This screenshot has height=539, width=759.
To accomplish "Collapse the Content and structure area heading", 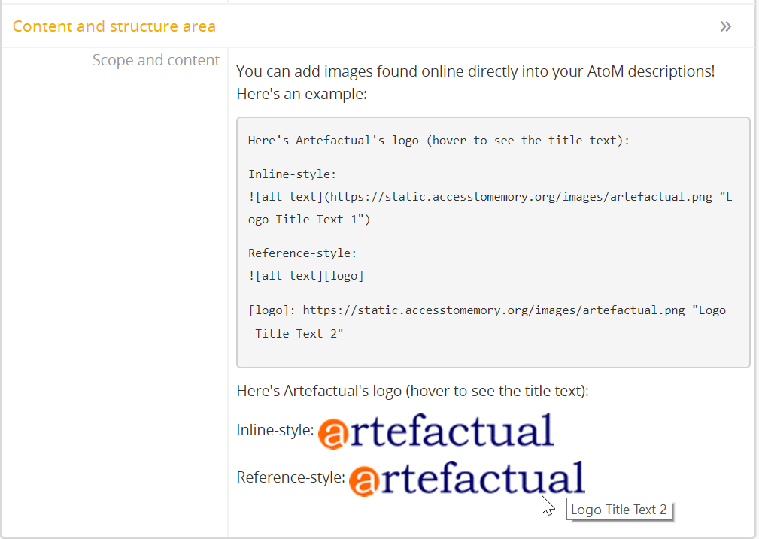I will pyautogui.click(x=114, y=26).
